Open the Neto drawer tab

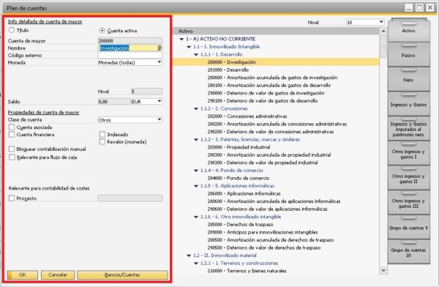click(x=409, y=80)
